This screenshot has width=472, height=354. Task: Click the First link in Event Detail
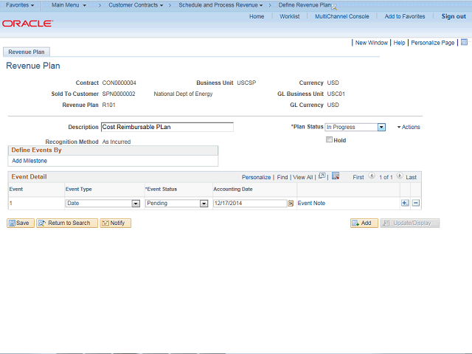358,177
